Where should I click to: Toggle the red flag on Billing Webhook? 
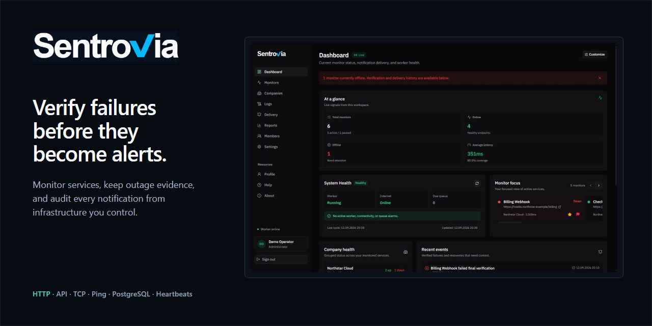click(x=578, y=214)
